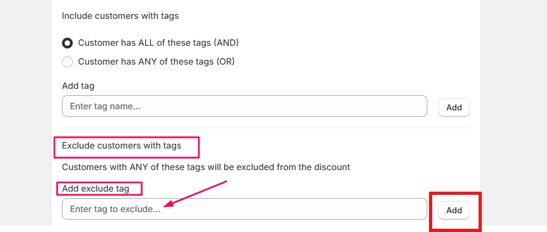Click the empty circle of the OR option
This screenshot has width=547, height=232.
[67, 62]
